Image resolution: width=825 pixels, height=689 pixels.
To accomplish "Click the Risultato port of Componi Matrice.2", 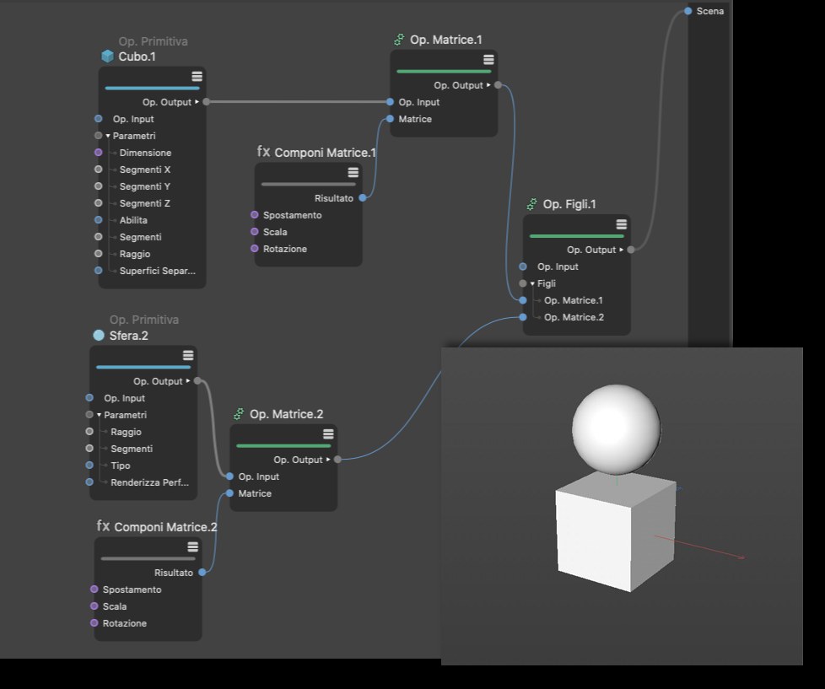I will click(202, 573).
